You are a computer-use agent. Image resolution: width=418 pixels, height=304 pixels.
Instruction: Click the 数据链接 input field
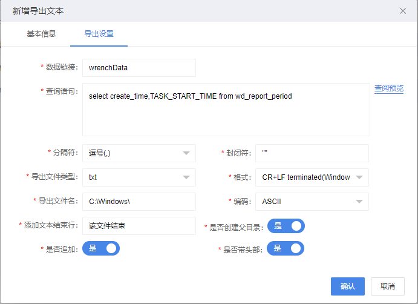pos(139,68)
